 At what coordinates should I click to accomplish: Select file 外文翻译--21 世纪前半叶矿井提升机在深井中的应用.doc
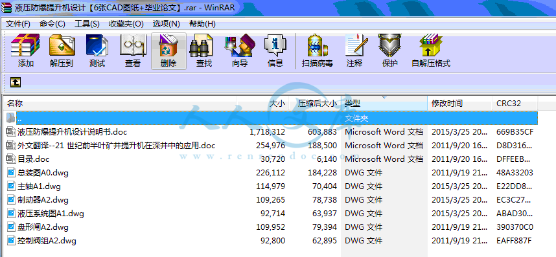coord(116,146)
